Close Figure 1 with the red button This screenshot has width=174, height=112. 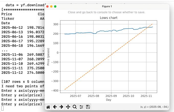pyautogui.click(x=48, y=6)
